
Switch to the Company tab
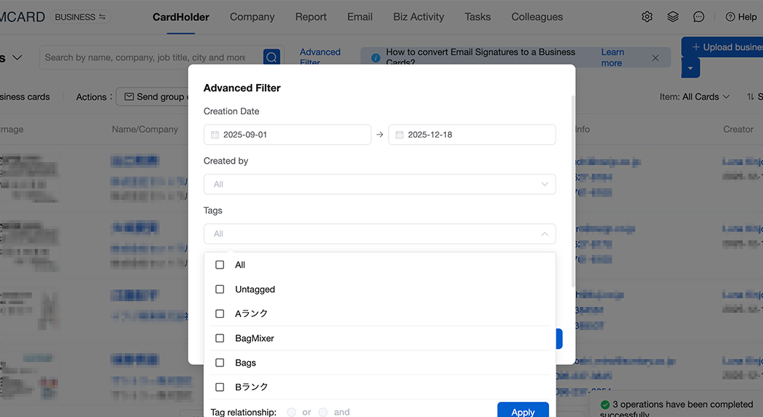[252, 16]
